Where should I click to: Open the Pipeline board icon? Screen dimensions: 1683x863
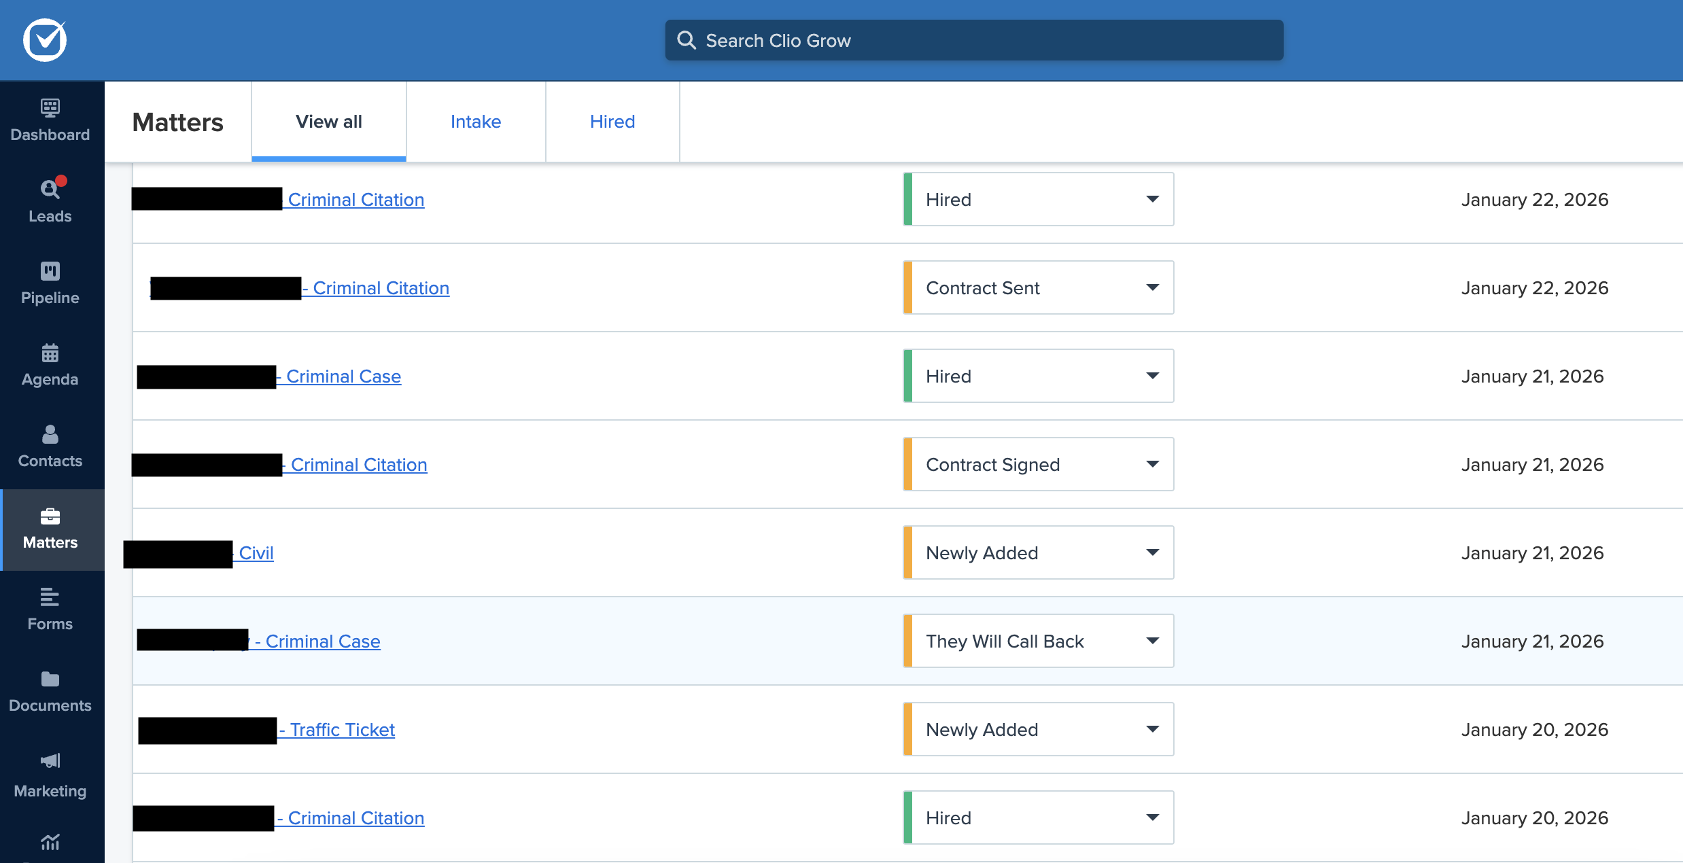[x=50, y=271]
